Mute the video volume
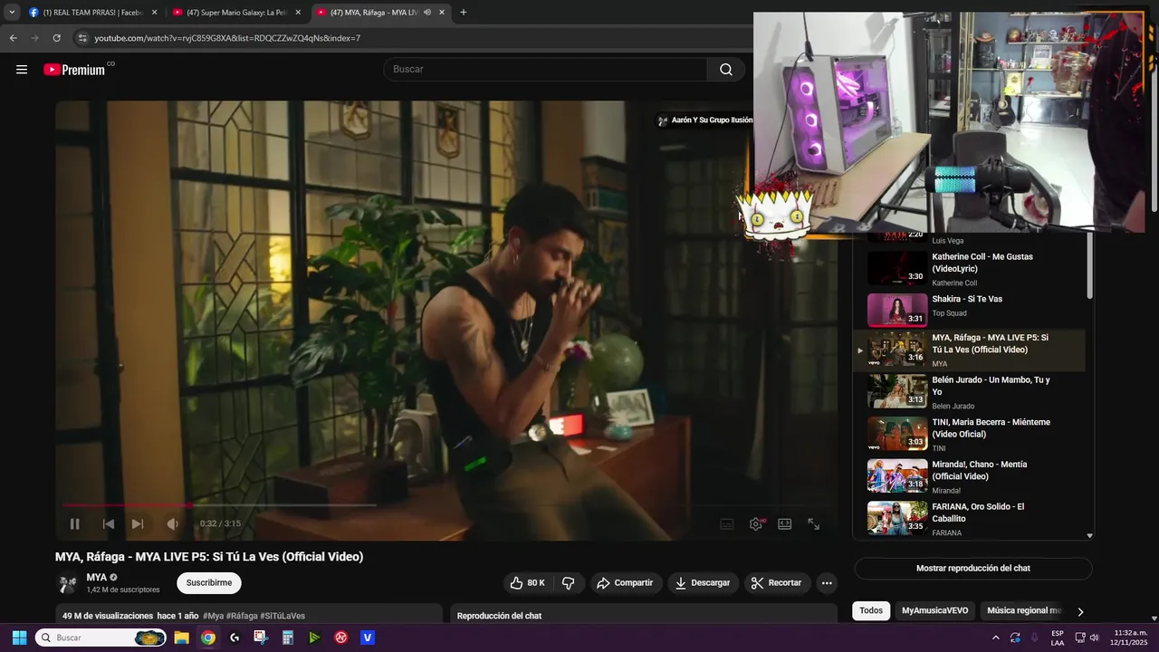1159x652 pixels. point(172,523)
